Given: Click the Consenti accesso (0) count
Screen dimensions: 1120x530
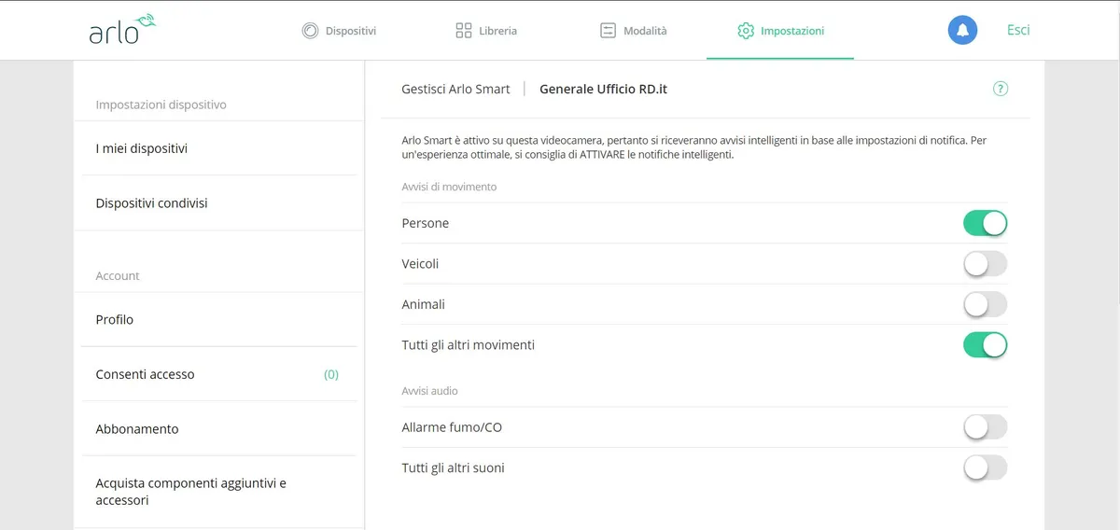Looking at the screenshot, I should click(331, 374).
